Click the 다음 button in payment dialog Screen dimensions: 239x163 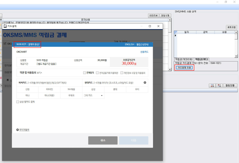tap(134, 140)
